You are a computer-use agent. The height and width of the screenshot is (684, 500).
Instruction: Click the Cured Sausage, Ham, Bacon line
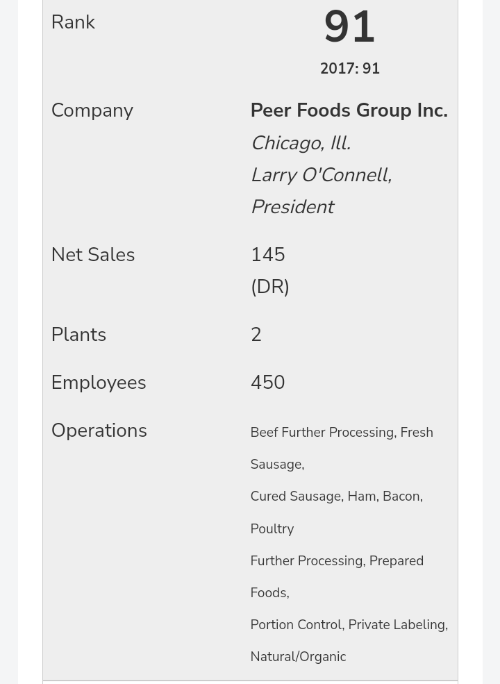[336, 497]
